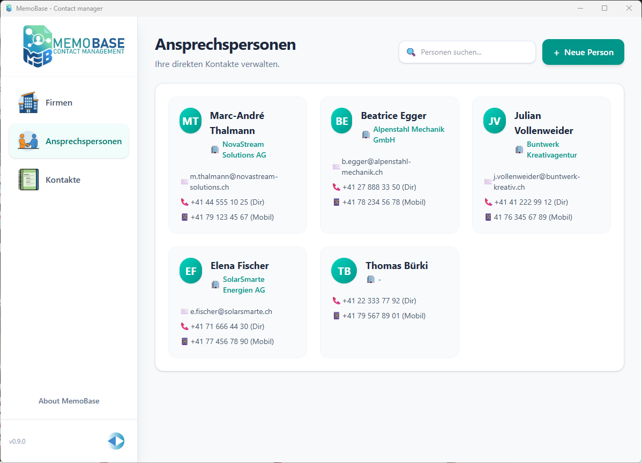This screenshot has height=463, width=642.
Task: Click the Ansprechspersonen handshake icon
Action: (28, 141)
